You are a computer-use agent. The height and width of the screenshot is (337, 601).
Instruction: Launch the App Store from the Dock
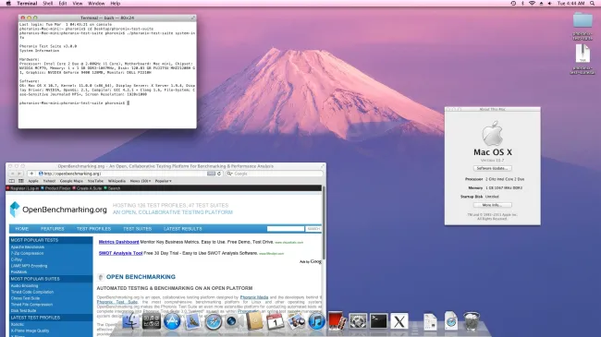[x=172, y=321]
